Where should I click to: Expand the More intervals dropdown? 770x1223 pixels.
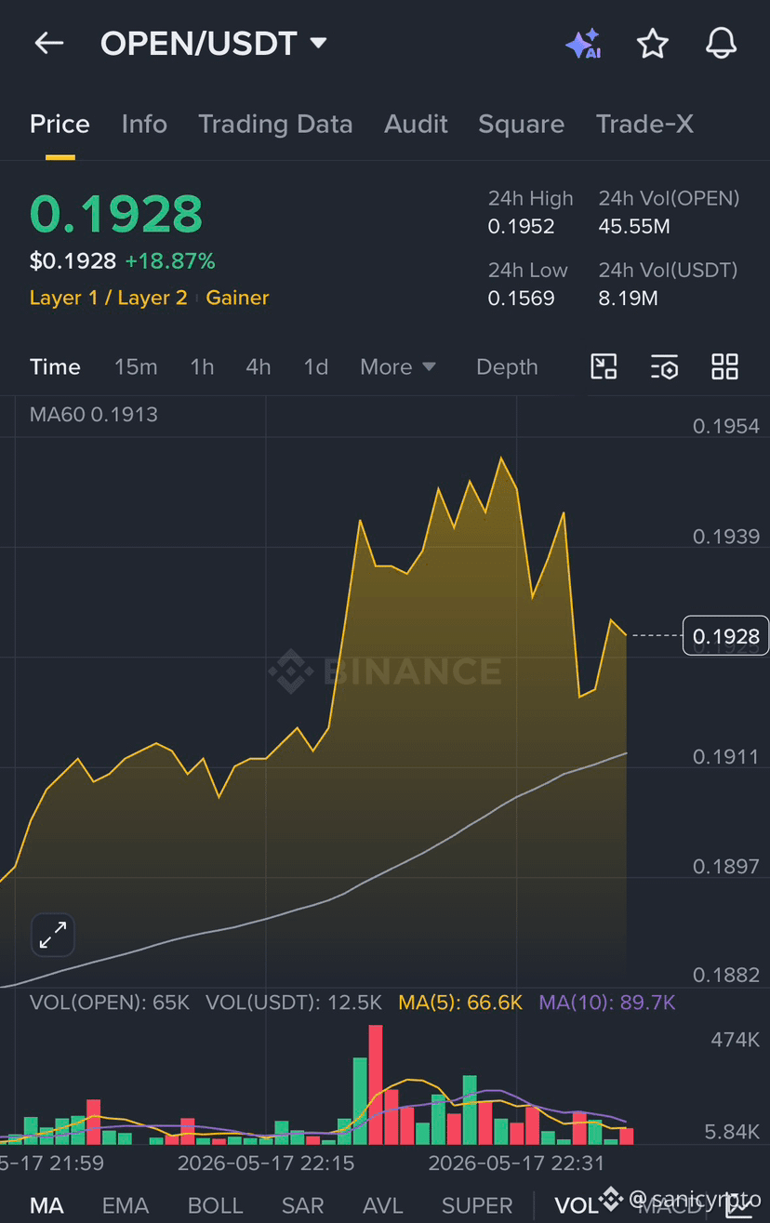398,367
